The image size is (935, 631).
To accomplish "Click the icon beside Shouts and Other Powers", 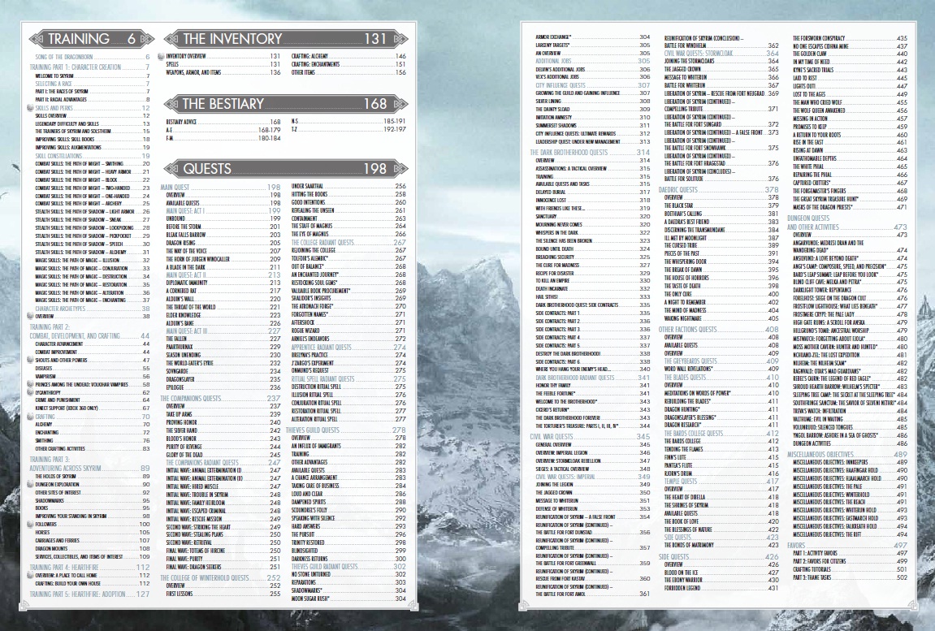I will click(x=31, y=361).
